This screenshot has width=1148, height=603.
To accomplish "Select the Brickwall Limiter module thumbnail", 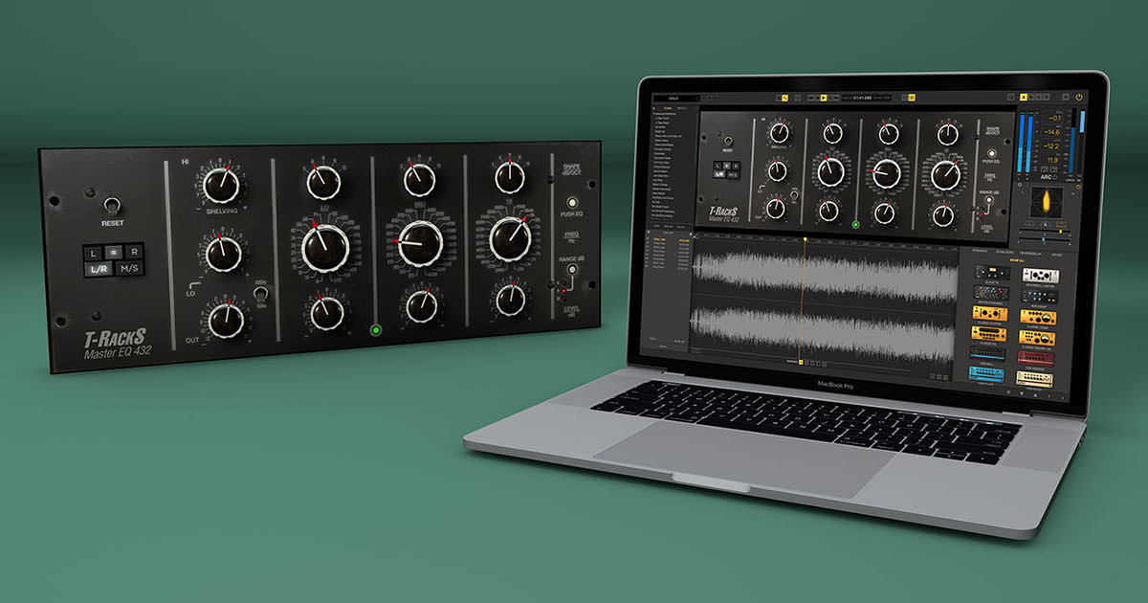I will click(1041, 275).
